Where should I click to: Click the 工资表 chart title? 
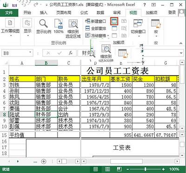[x=121, y=147]
